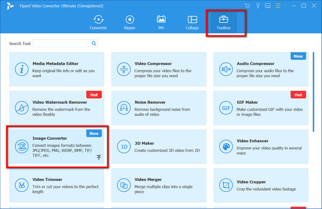This screenshot has height=209, width=322.
Task: Click the Image Converter icon
Action: (x=21, y=147)
